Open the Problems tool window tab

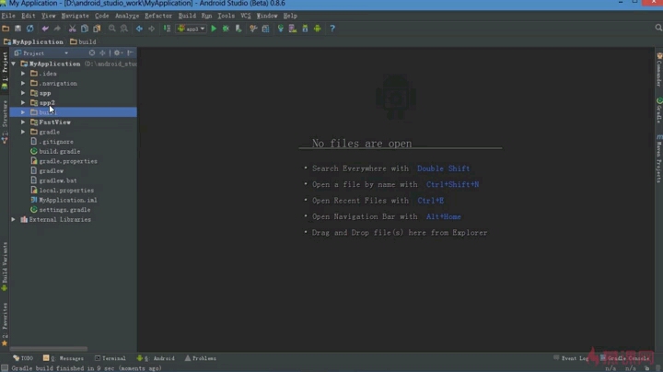[x=201, y=358]
